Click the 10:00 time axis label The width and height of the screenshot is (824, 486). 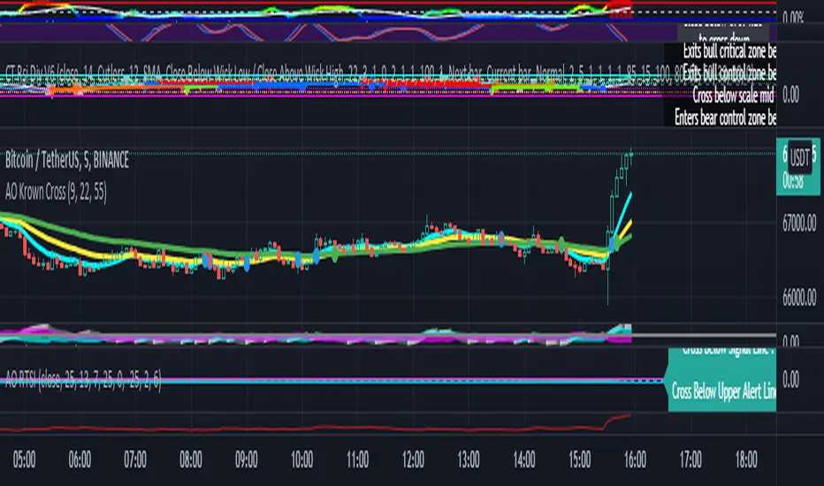point(301,459)
